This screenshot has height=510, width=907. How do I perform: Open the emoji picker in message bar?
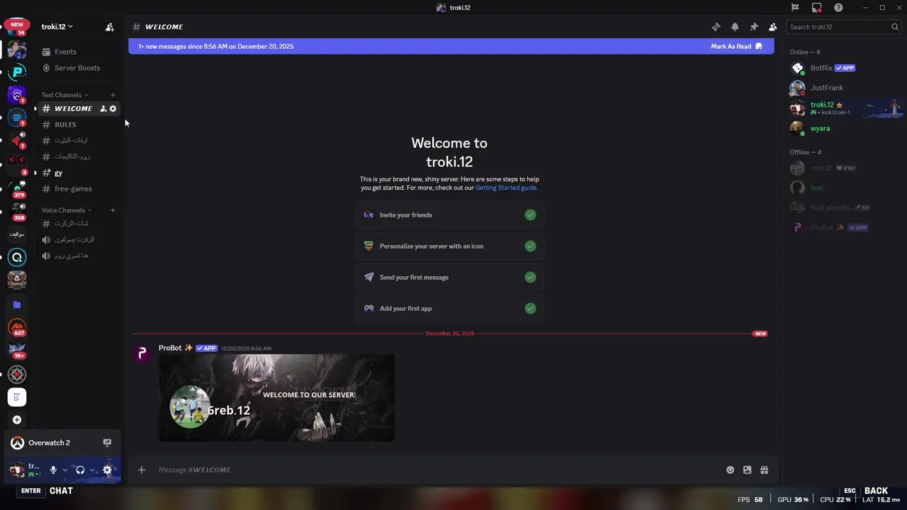(x=730, y=470)
